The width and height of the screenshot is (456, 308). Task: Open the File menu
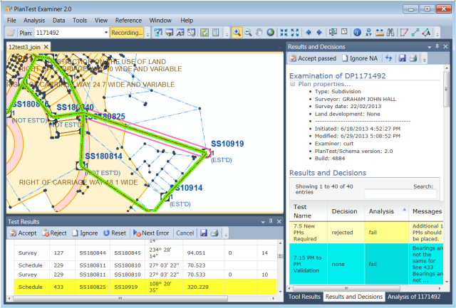pos(11,21)
